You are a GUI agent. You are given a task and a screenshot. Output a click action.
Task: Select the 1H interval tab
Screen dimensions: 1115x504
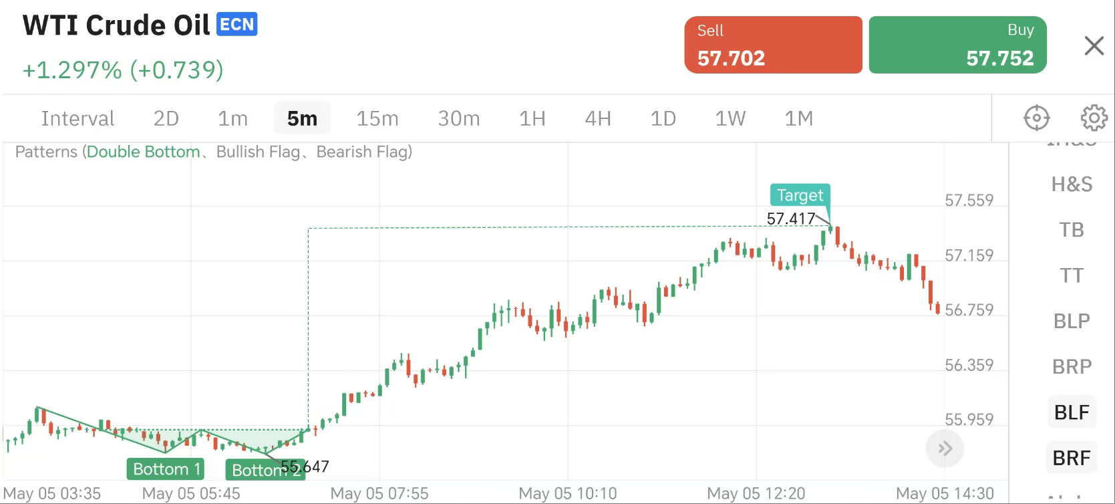(x=532, y=118)
